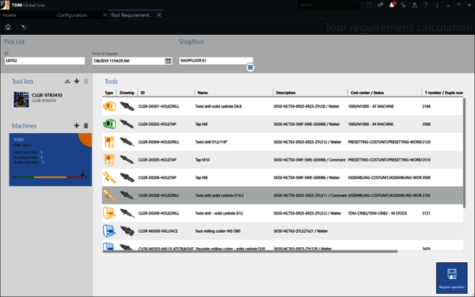Click the drawing thumbnail of CLGR-M0300-MILLFACE
475x297 pixels.
(127, 231)
